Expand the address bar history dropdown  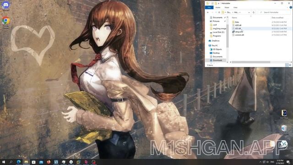pyautogui.click(x=249, y=12)
